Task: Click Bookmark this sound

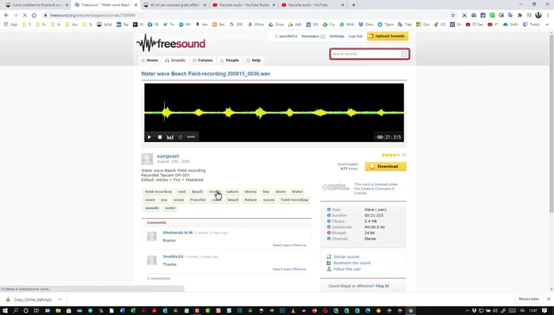Action: [x=352, y=263]
